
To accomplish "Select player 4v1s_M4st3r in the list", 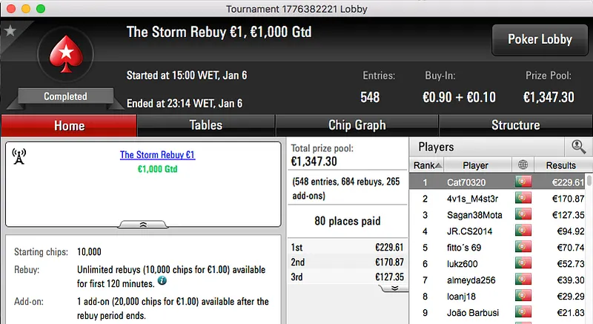I will [475, 199].
